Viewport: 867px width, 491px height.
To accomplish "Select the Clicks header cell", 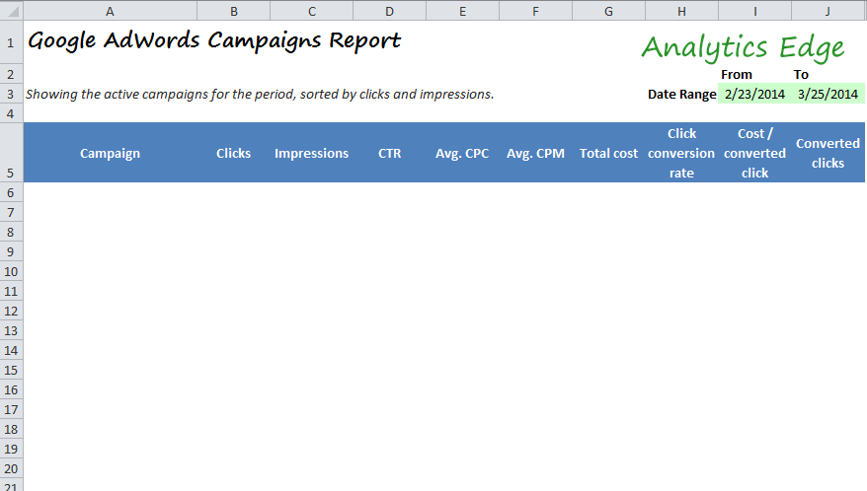I will pyautogui.click(x=233, y=153).
